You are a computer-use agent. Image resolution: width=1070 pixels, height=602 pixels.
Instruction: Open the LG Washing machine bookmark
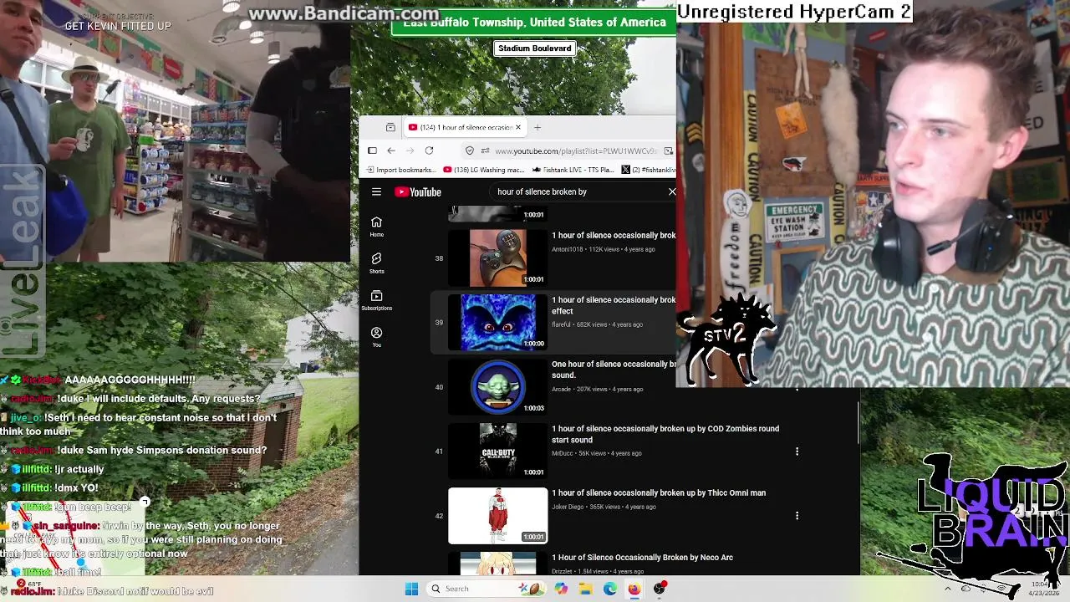[484, 170]
